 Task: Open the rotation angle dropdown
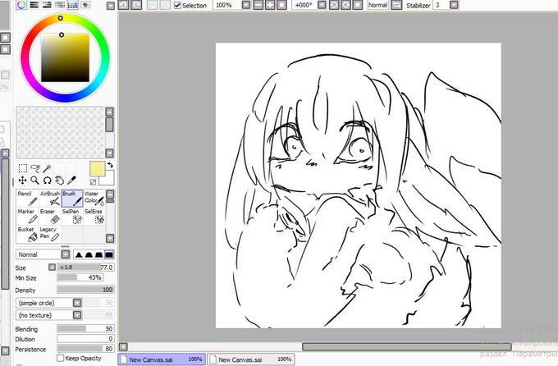coord(322,5)
